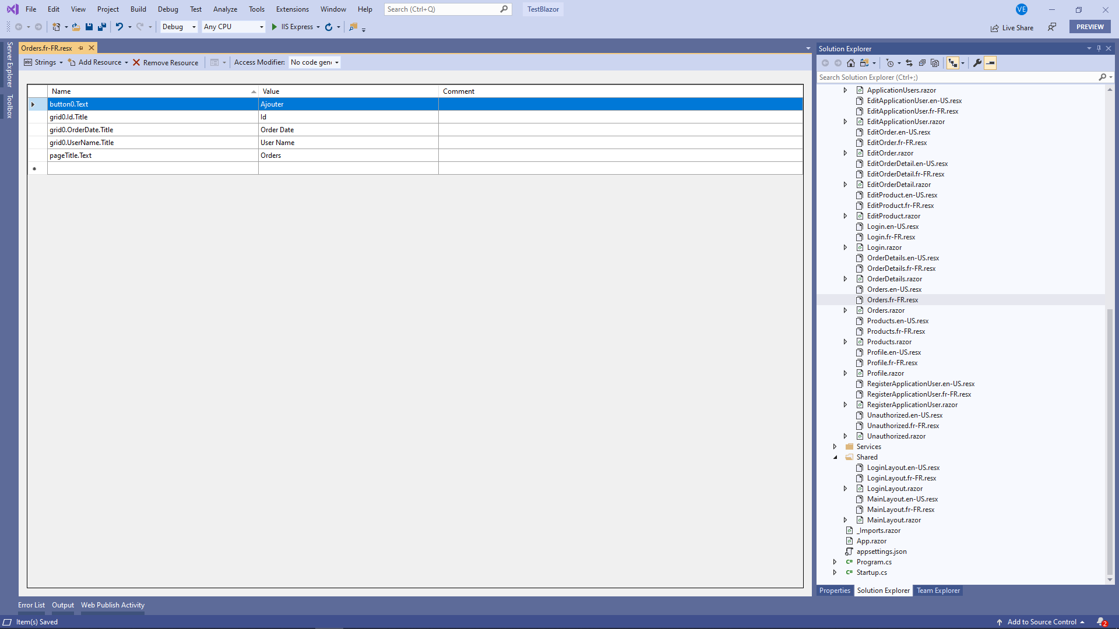Click Remove Resource button
Screen dimensions: 1119x629
[x=166, y=62]
